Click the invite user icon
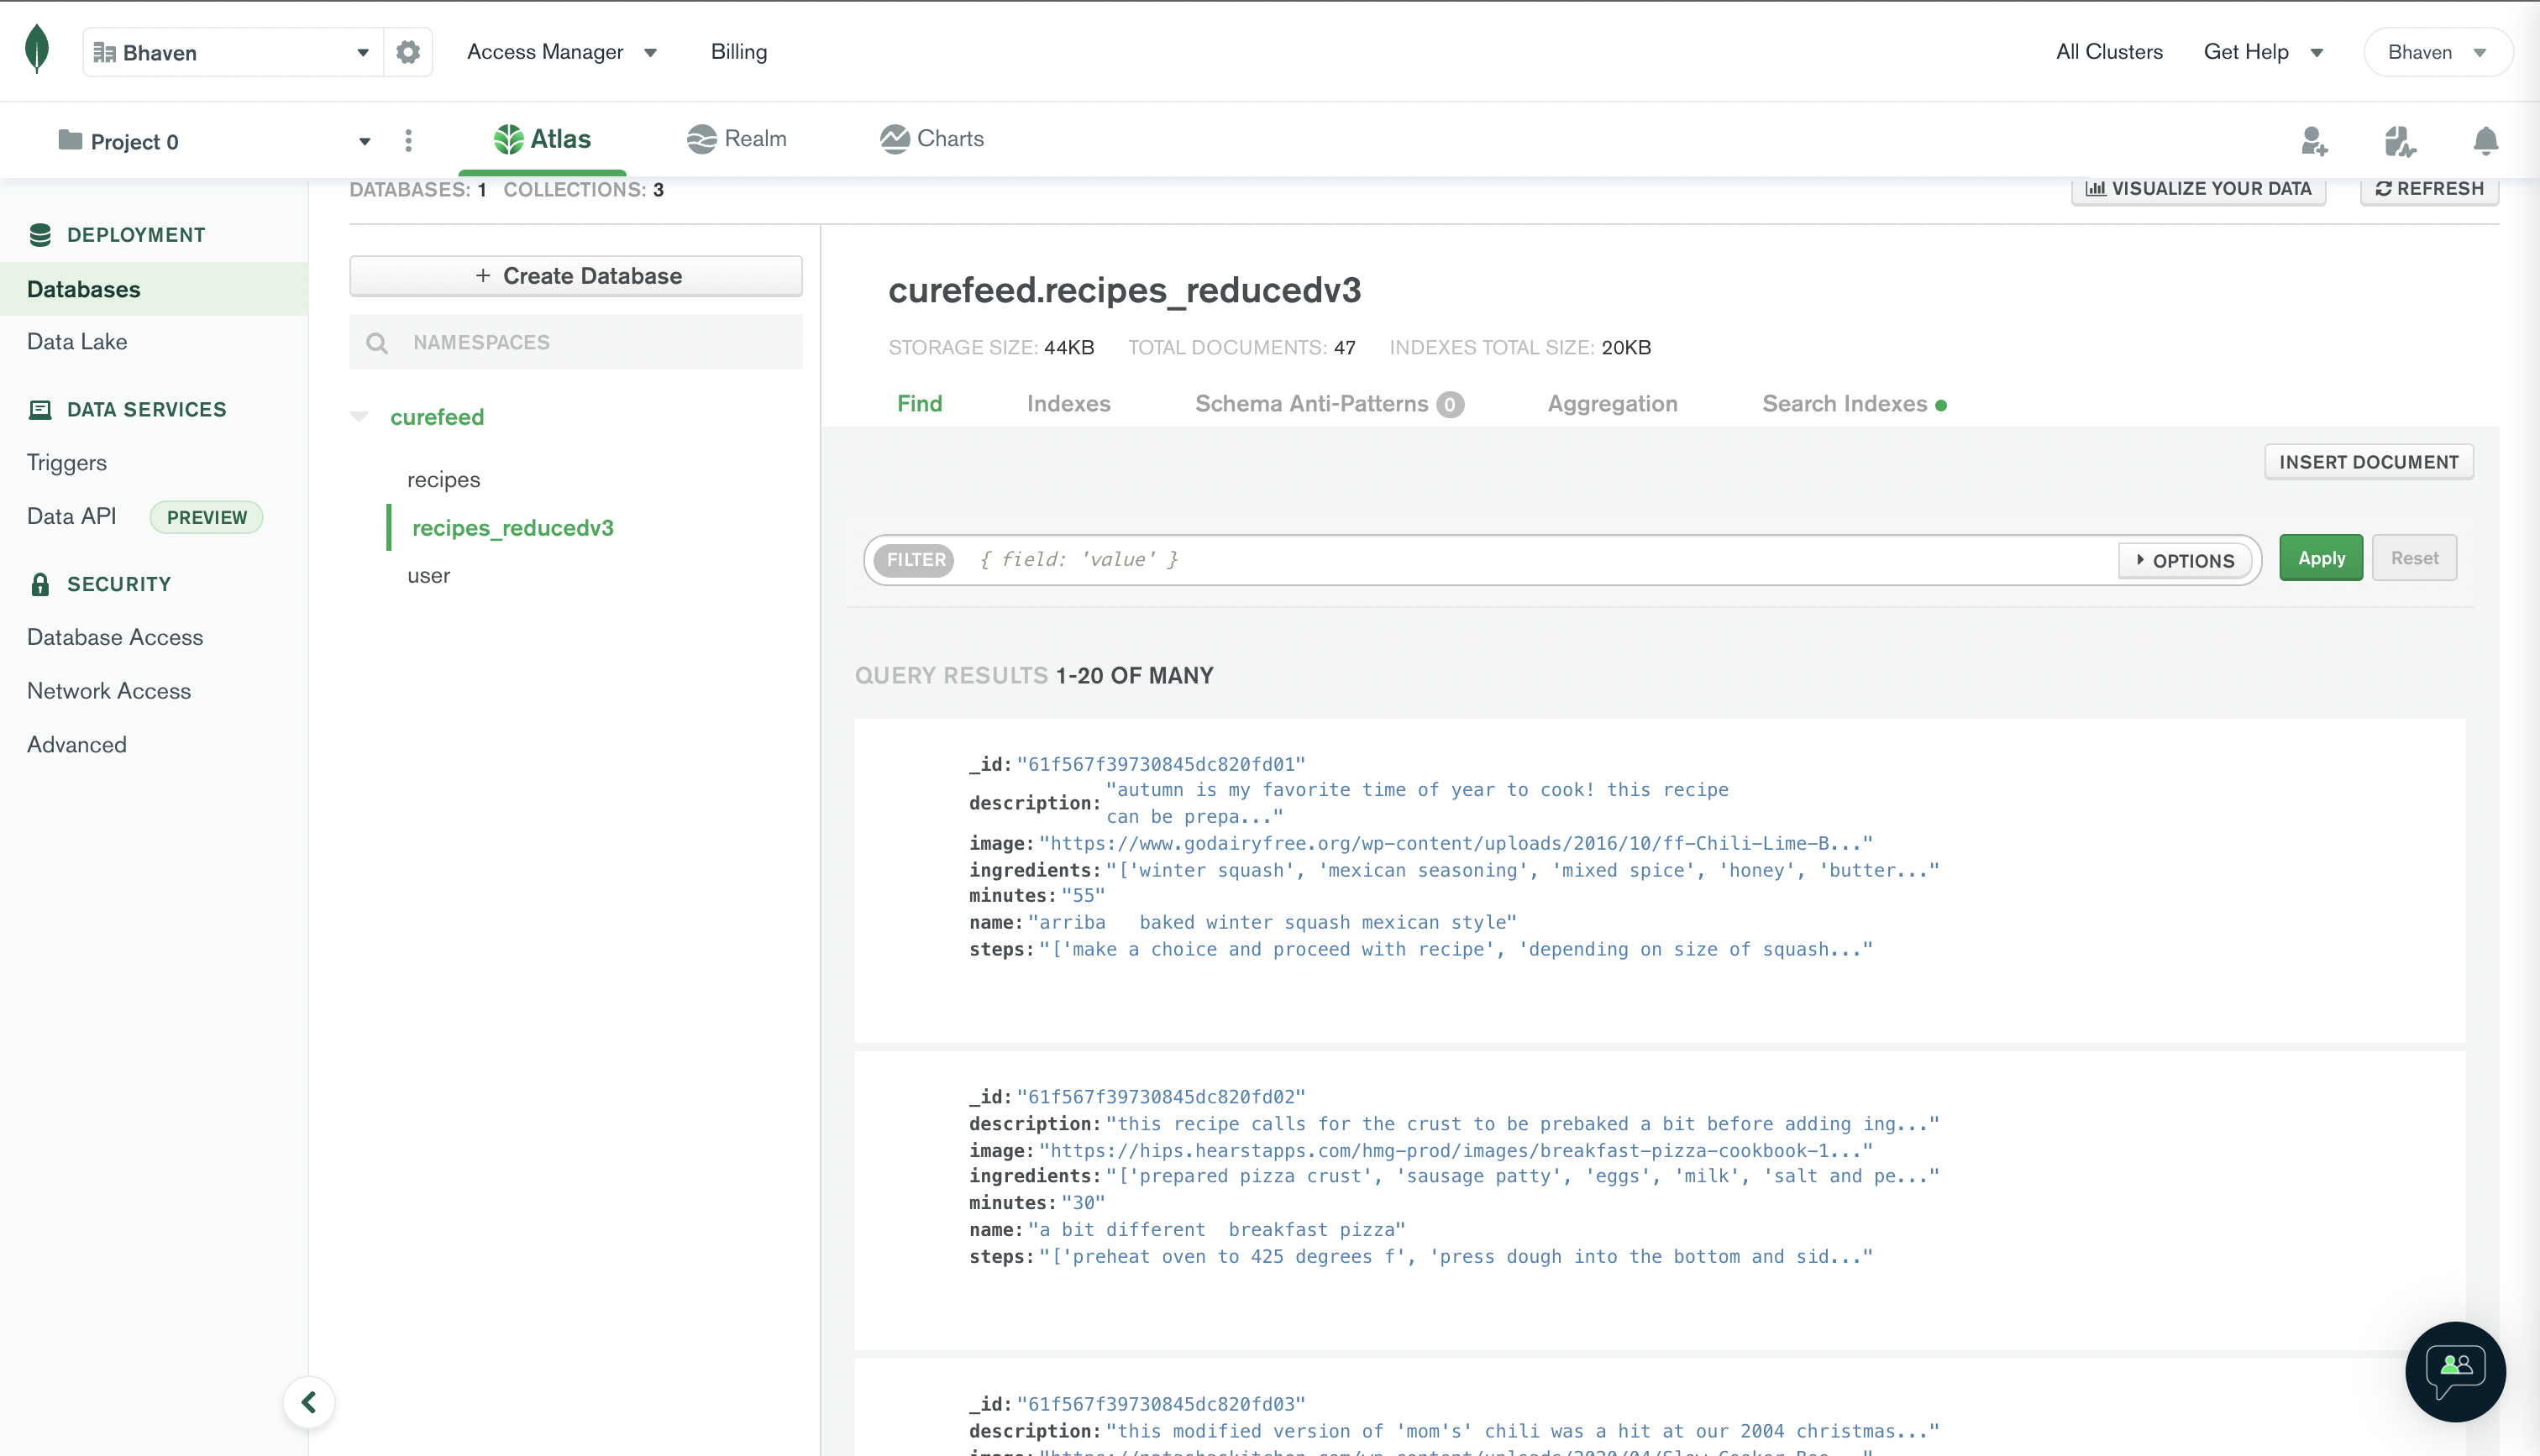2540x1456 pixels. click(2313, 141)
